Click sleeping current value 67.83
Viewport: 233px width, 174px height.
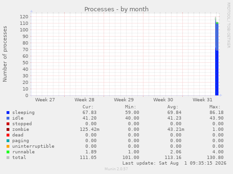coord(90,113)
